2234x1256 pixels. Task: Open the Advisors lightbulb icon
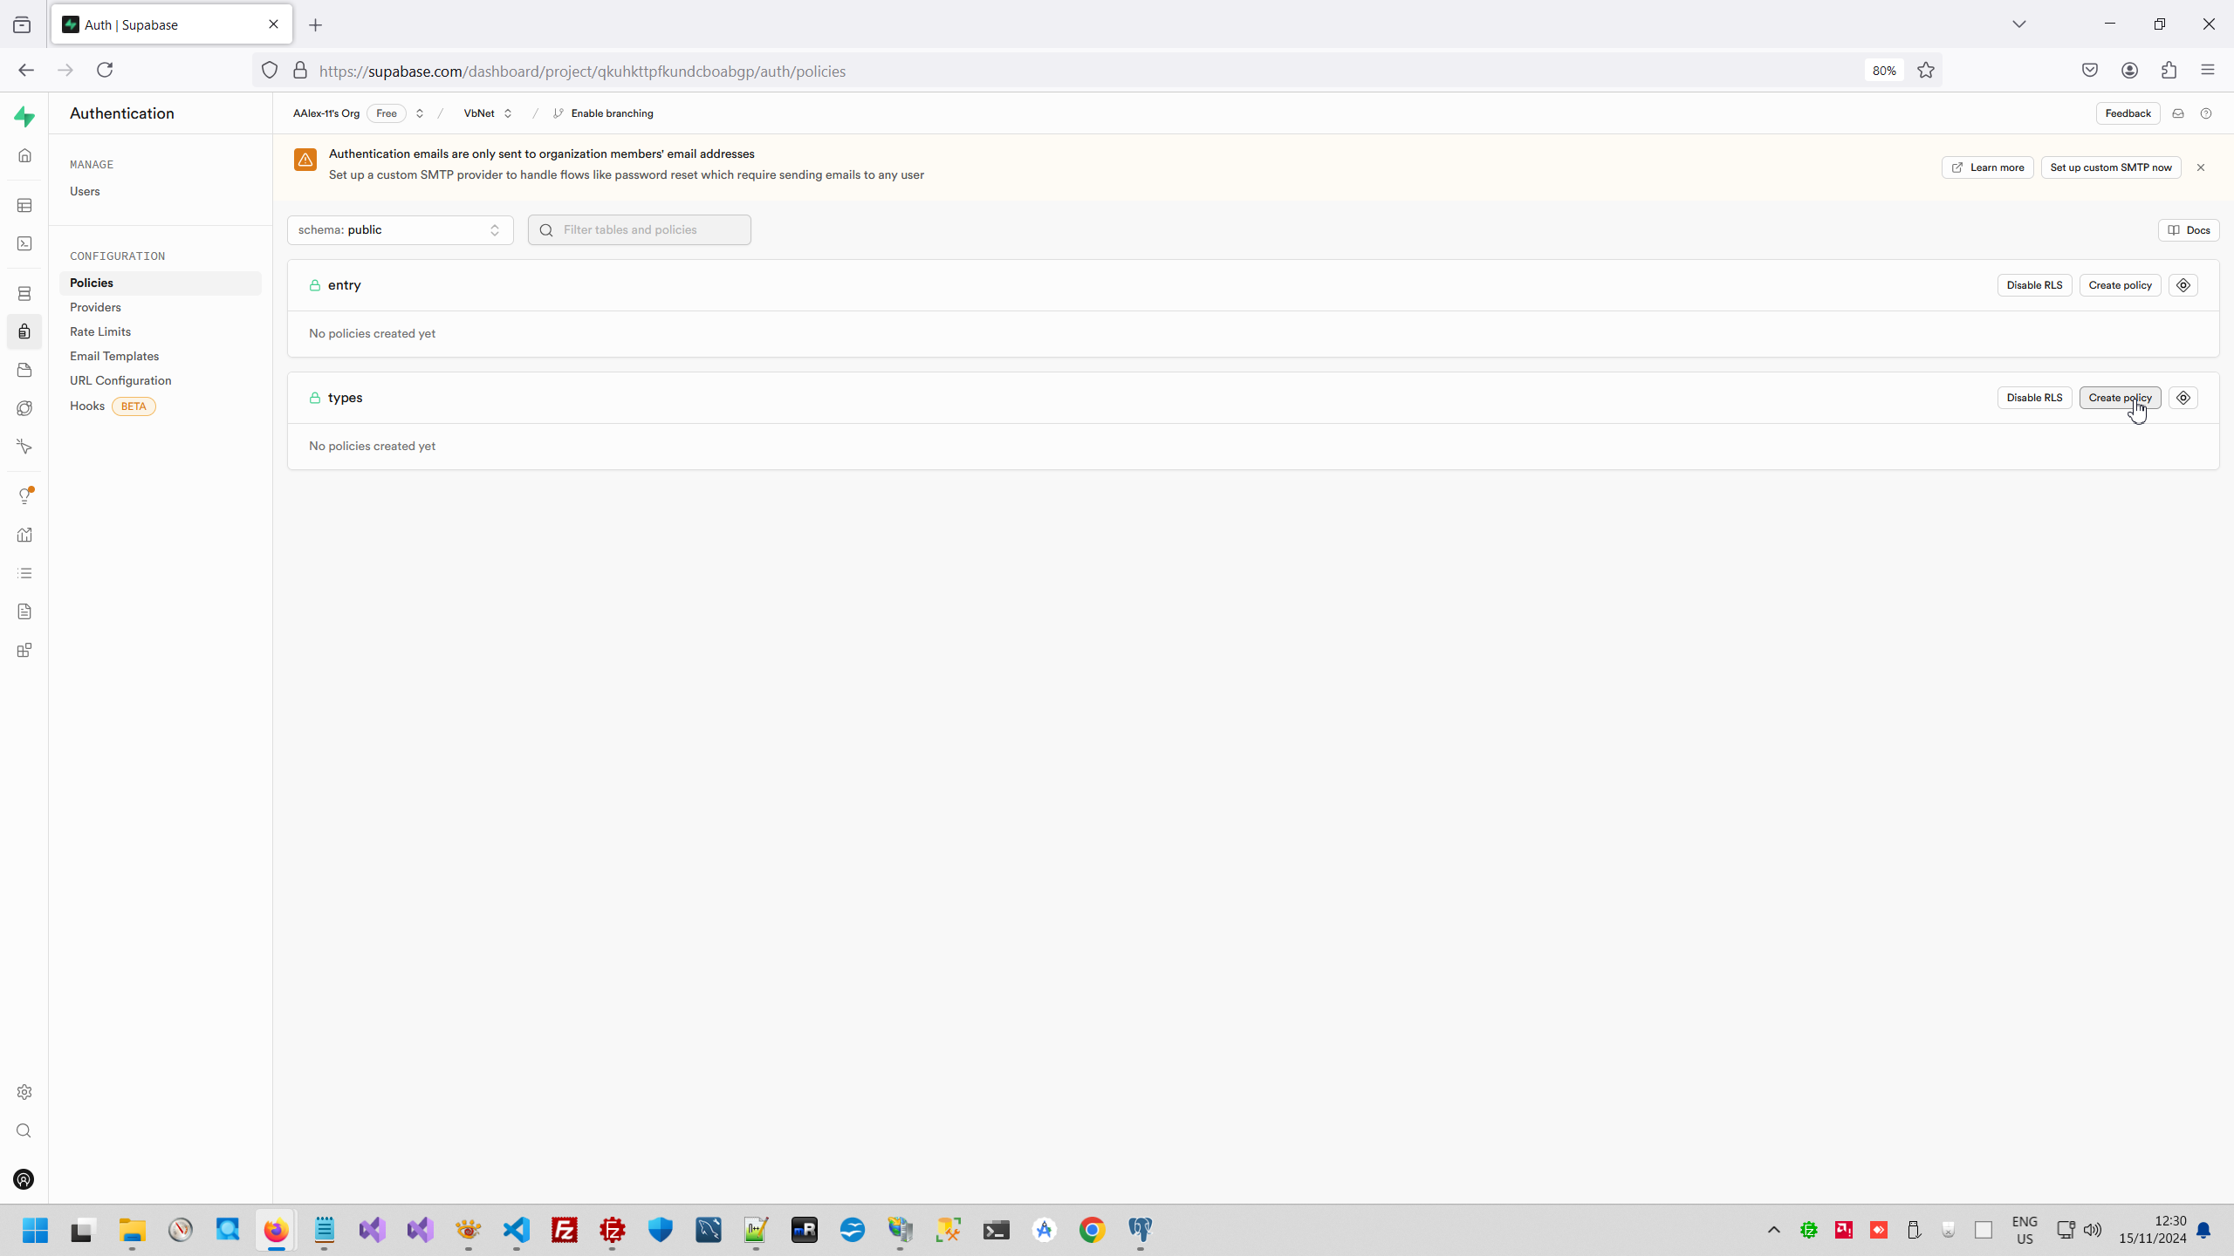pos(24,495)
